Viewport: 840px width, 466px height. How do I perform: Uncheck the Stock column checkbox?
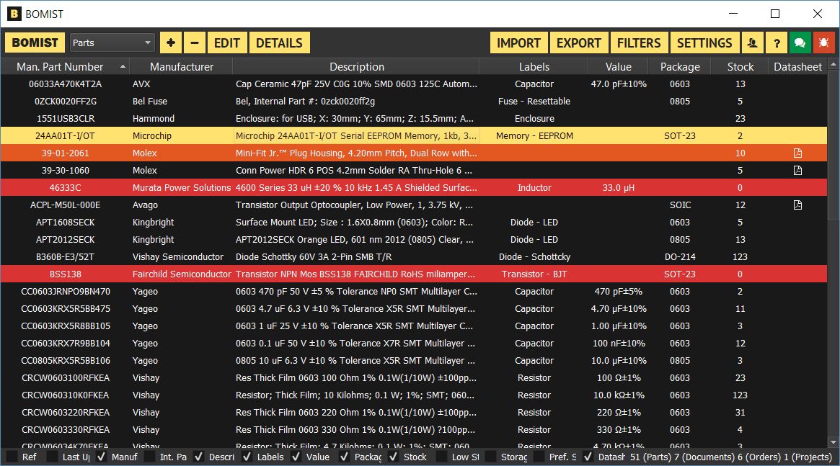click(x=394, y=457)
